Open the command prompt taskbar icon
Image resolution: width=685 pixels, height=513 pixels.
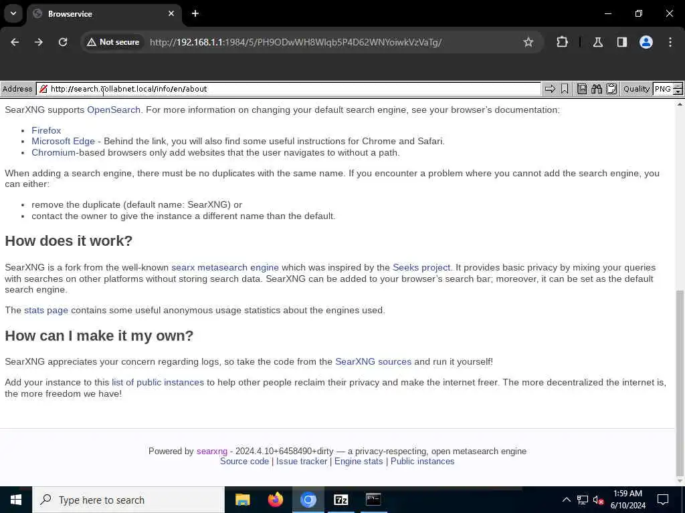click(373, 500)
